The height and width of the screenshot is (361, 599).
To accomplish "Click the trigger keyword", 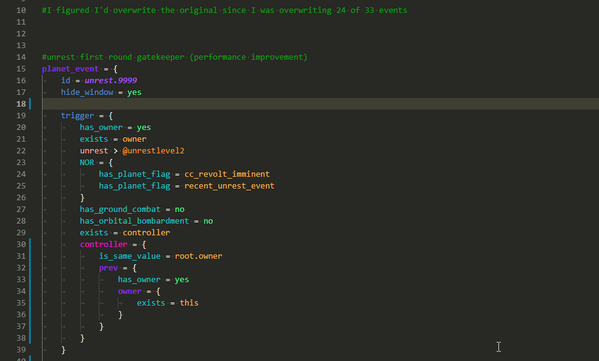I will coord(78,116).
